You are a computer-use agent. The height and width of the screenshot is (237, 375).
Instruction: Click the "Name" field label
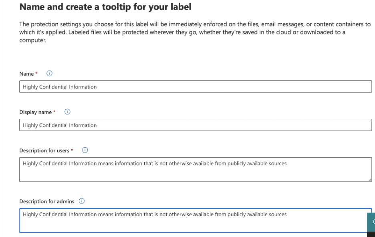25,74
